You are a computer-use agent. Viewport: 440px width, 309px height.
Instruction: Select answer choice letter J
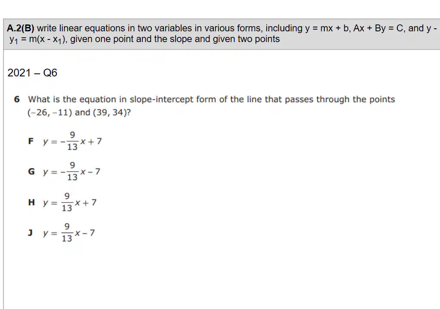tap(30, 233)
